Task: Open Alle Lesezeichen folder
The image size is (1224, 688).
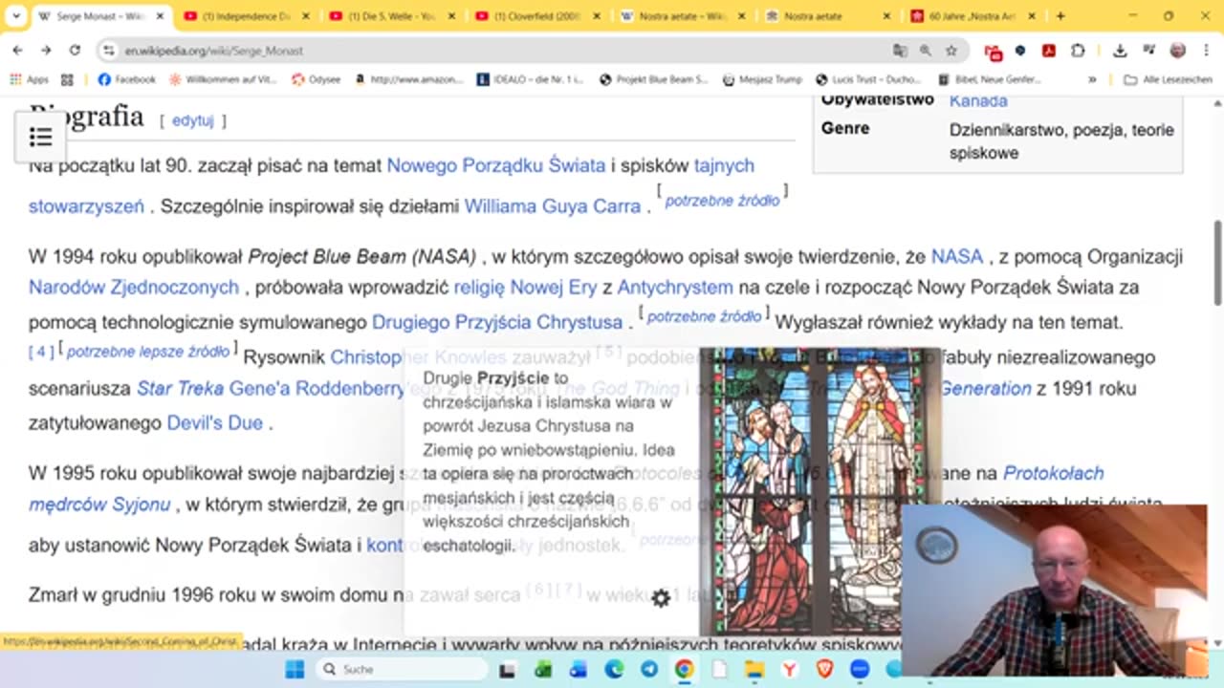Action: [x=1168, y=80]
